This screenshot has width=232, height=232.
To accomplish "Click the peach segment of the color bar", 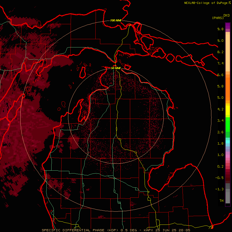I will tap(228, 53).
